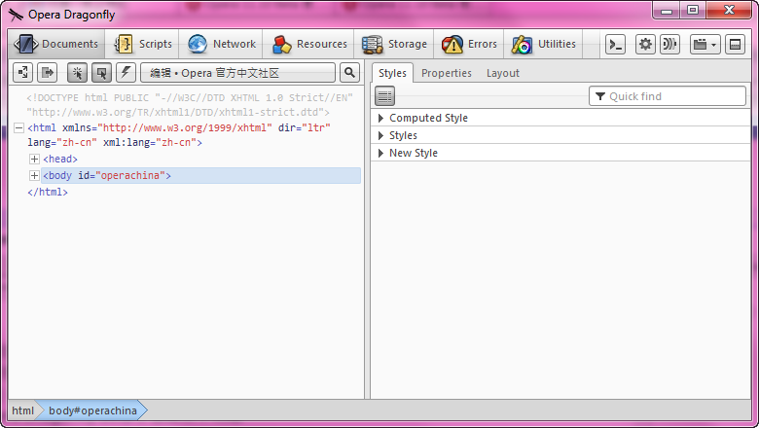The image size is (759, 428).
Task: Select the head element text
Action: (x=60, y=160)
